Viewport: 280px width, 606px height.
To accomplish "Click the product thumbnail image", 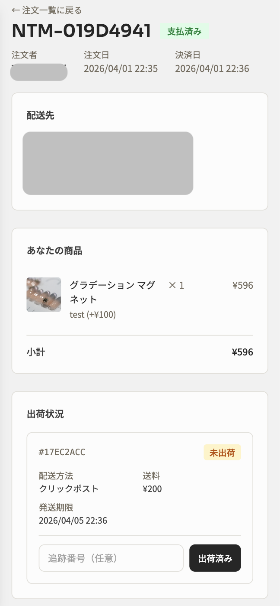I will 43,294.
